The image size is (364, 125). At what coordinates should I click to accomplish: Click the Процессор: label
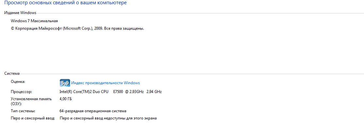(x=21, y=92)
